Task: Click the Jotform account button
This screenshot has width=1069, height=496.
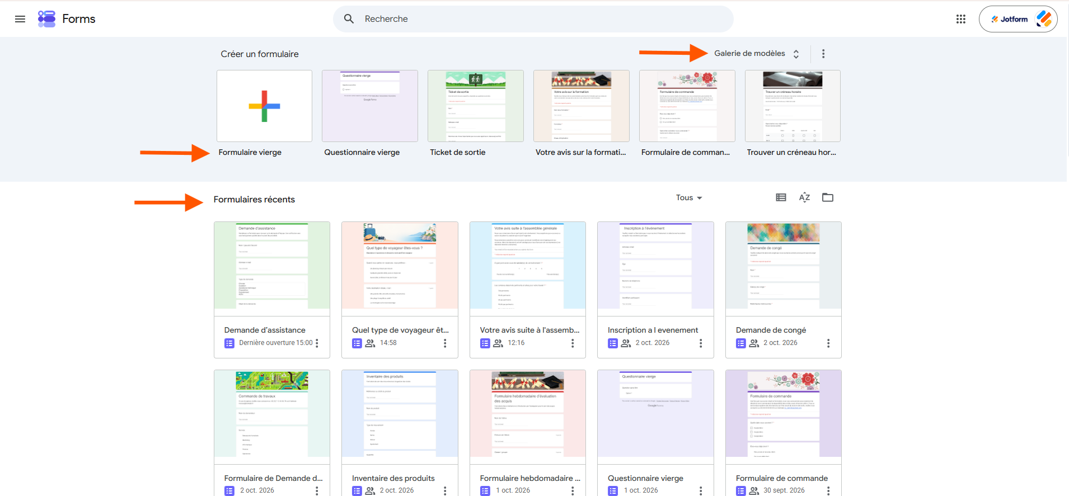Action: [1018, 19]
